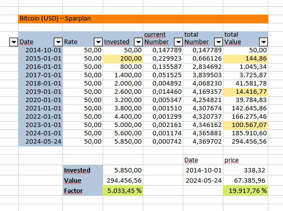Select the orange 'Bitcoin (USD) – Sparplan' title cell
The height and width of the screenshot is (211, 283).
pyautogui.click(x=143, y=19)
